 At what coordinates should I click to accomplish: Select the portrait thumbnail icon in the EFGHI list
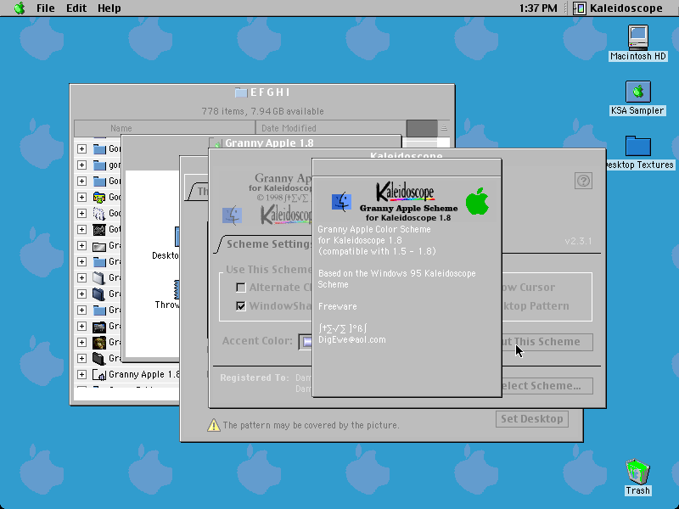pyautogui.click(x=99, y=343)
